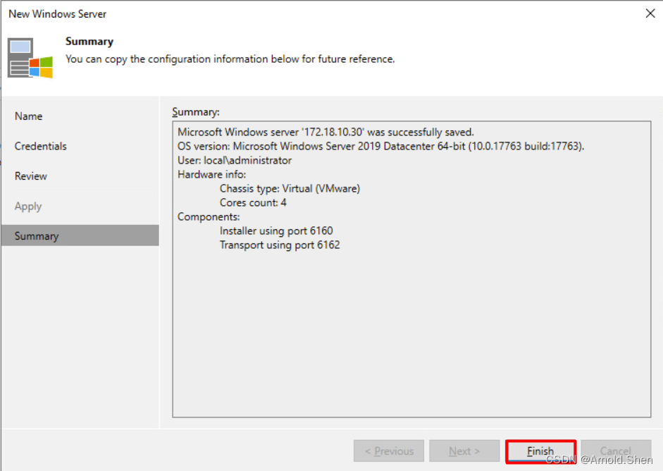Click the disabled Next button
Image resolution: width=663 pixels, height=471 pixels.
464,451
